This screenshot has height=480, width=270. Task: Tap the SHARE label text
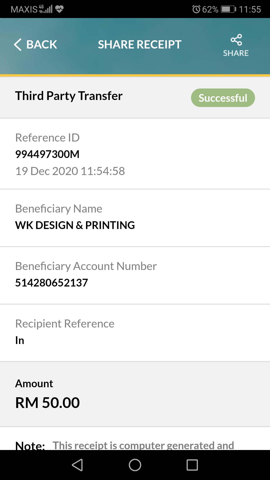(236, 53)
